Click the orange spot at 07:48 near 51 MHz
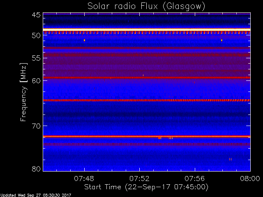The width and height of the screenshot is (263, 197). click(x=84, y=40)
